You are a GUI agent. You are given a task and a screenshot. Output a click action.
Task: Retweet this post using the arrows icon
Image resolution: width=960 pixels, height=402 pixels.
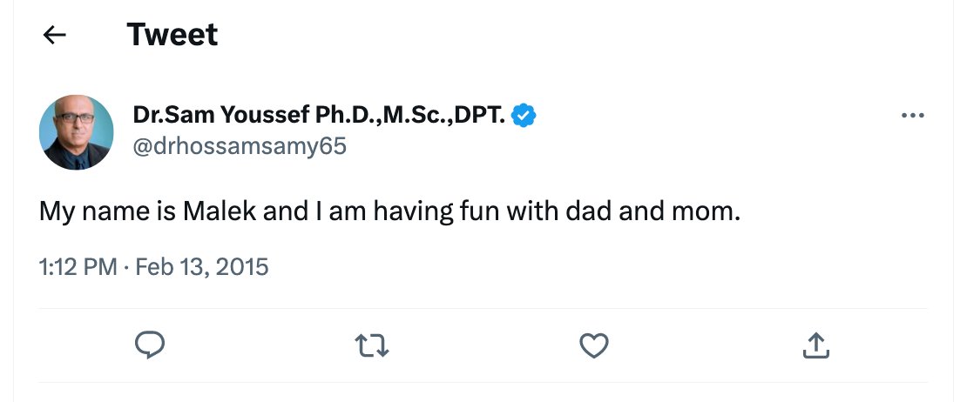(373, 345)
